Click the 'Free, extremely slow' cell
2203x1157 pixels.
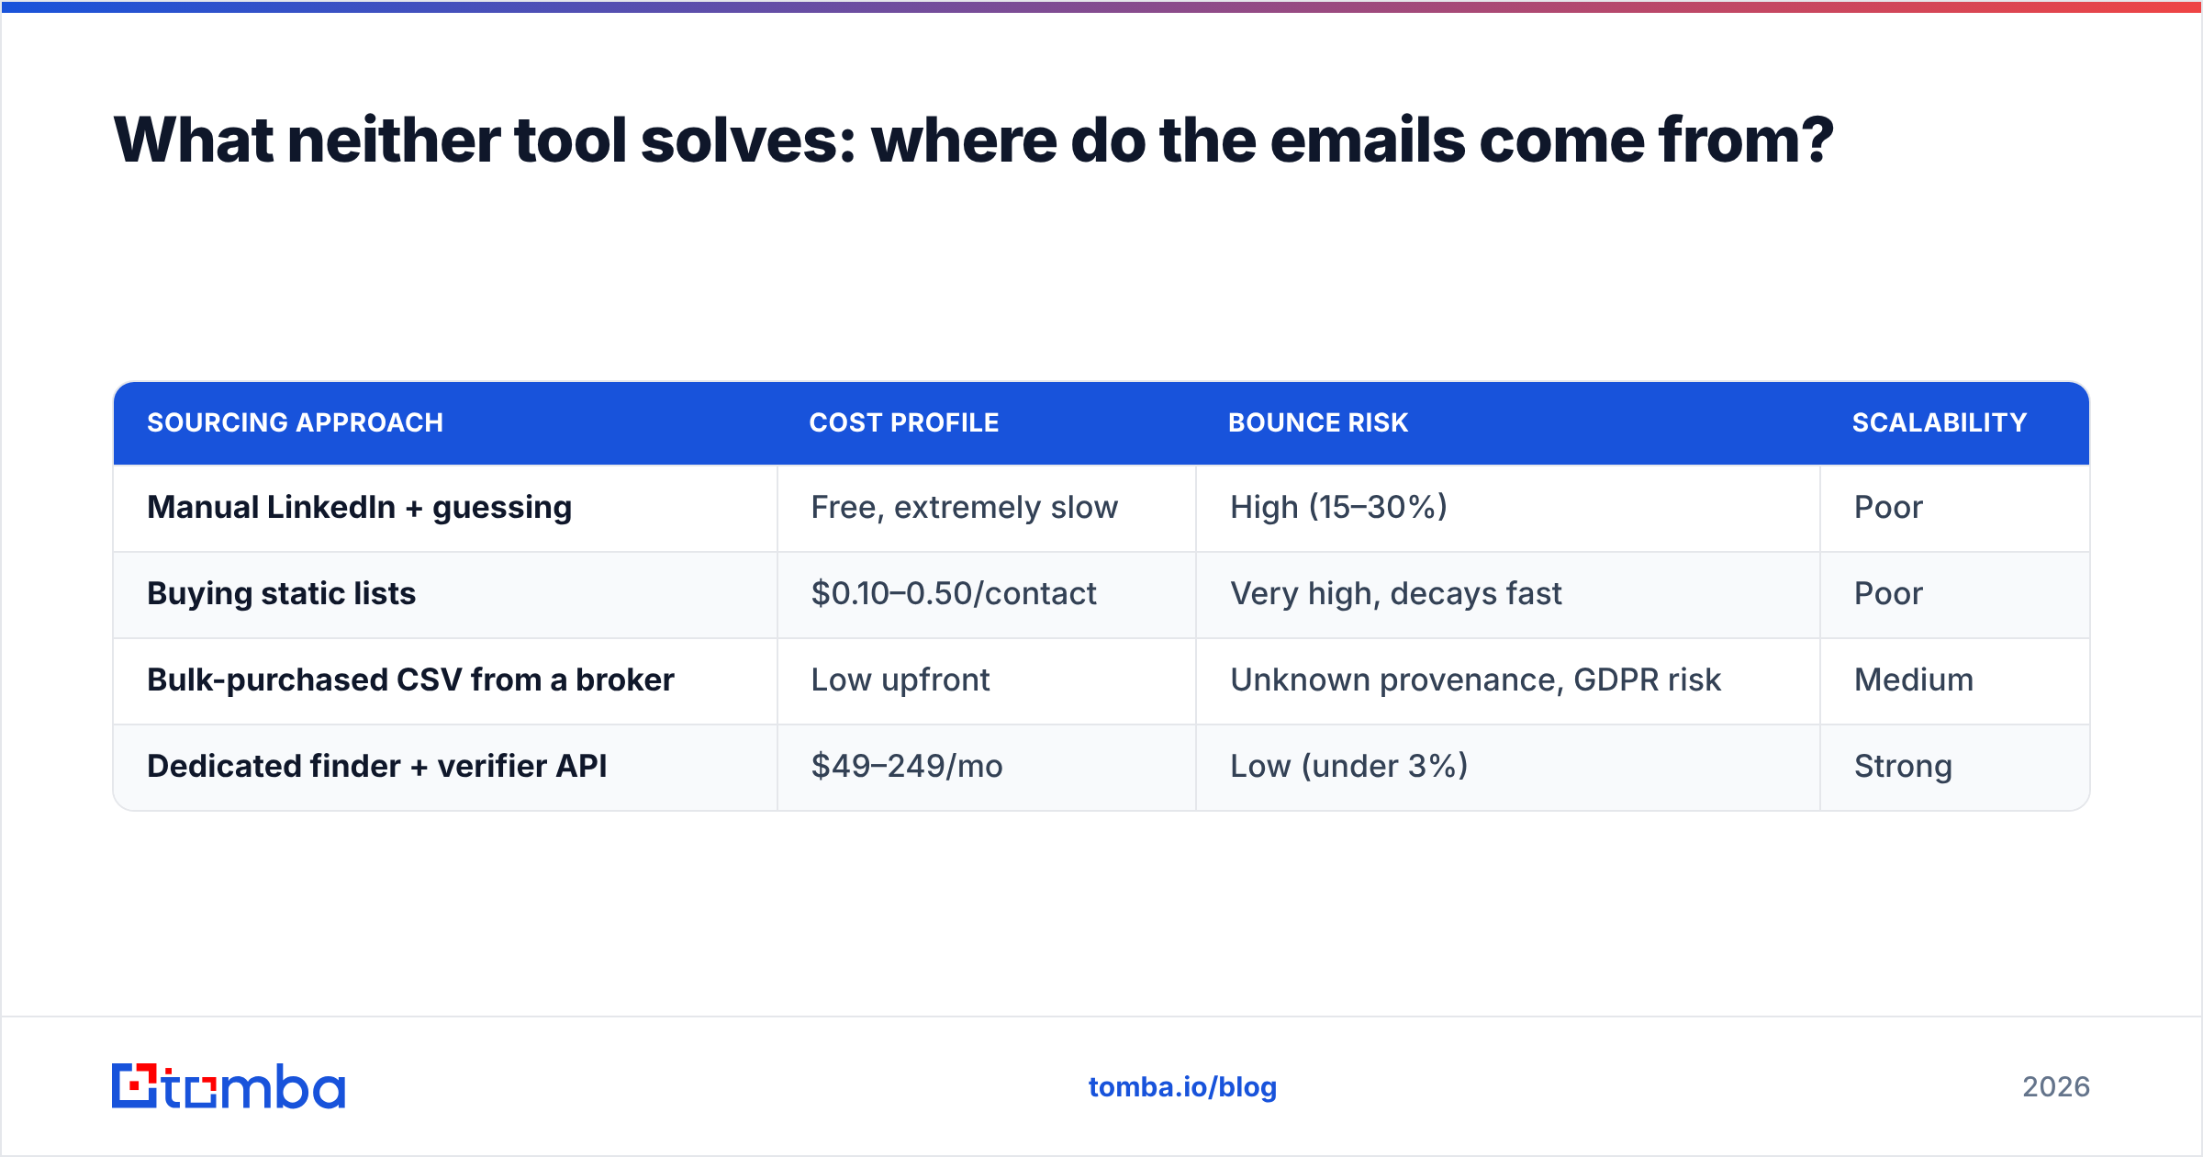click(x=987, y=508)
